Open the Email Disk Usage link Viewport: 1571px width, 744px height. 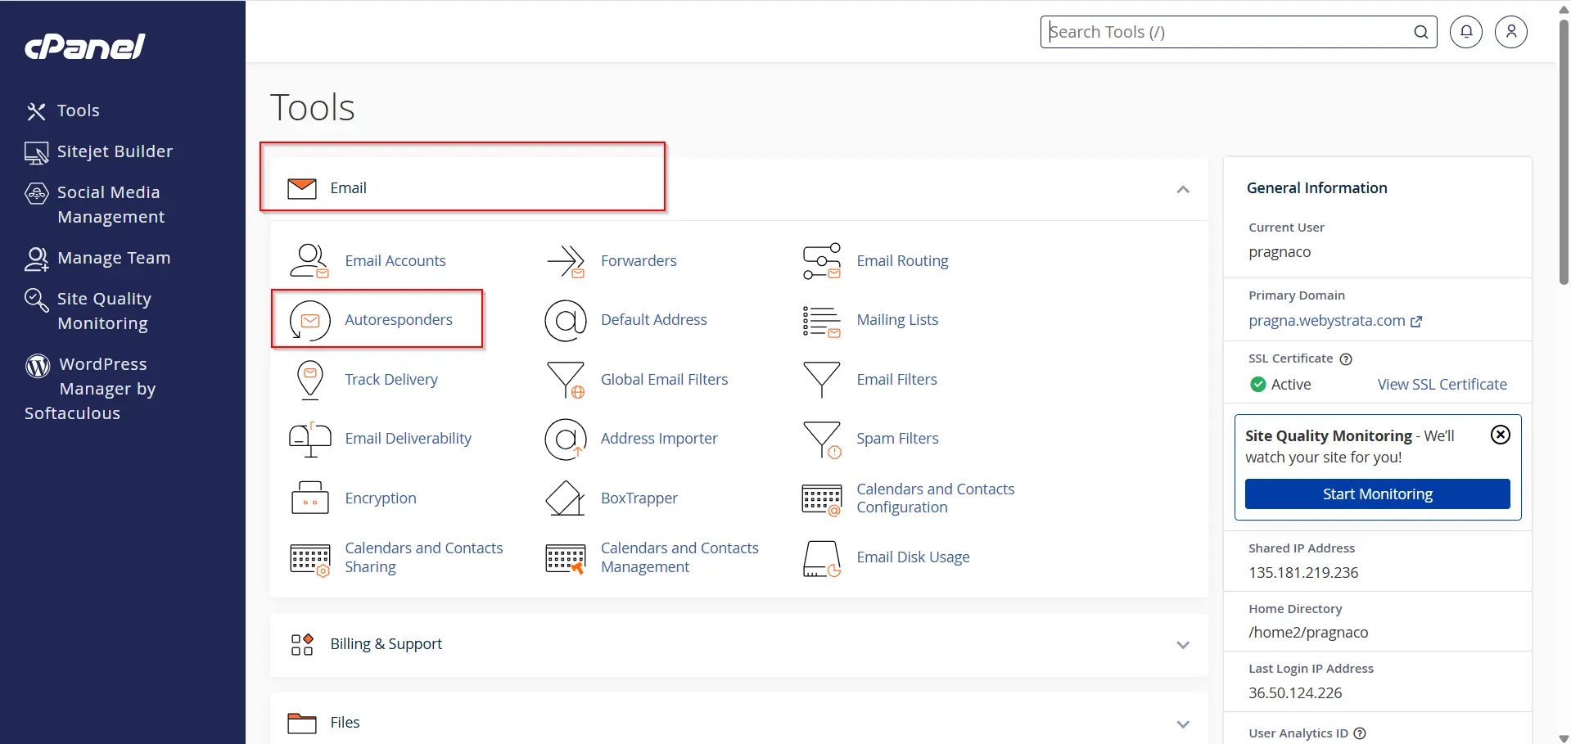pyautogui.click(x=913, y=557)
